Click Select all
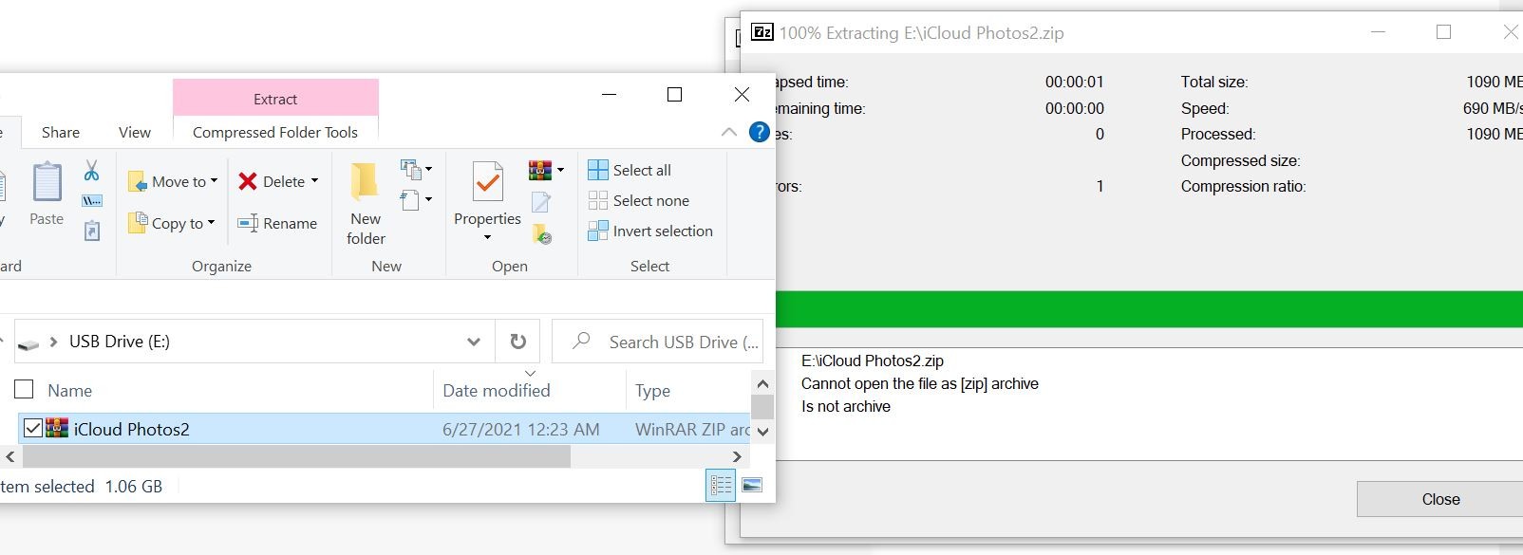 630,170
